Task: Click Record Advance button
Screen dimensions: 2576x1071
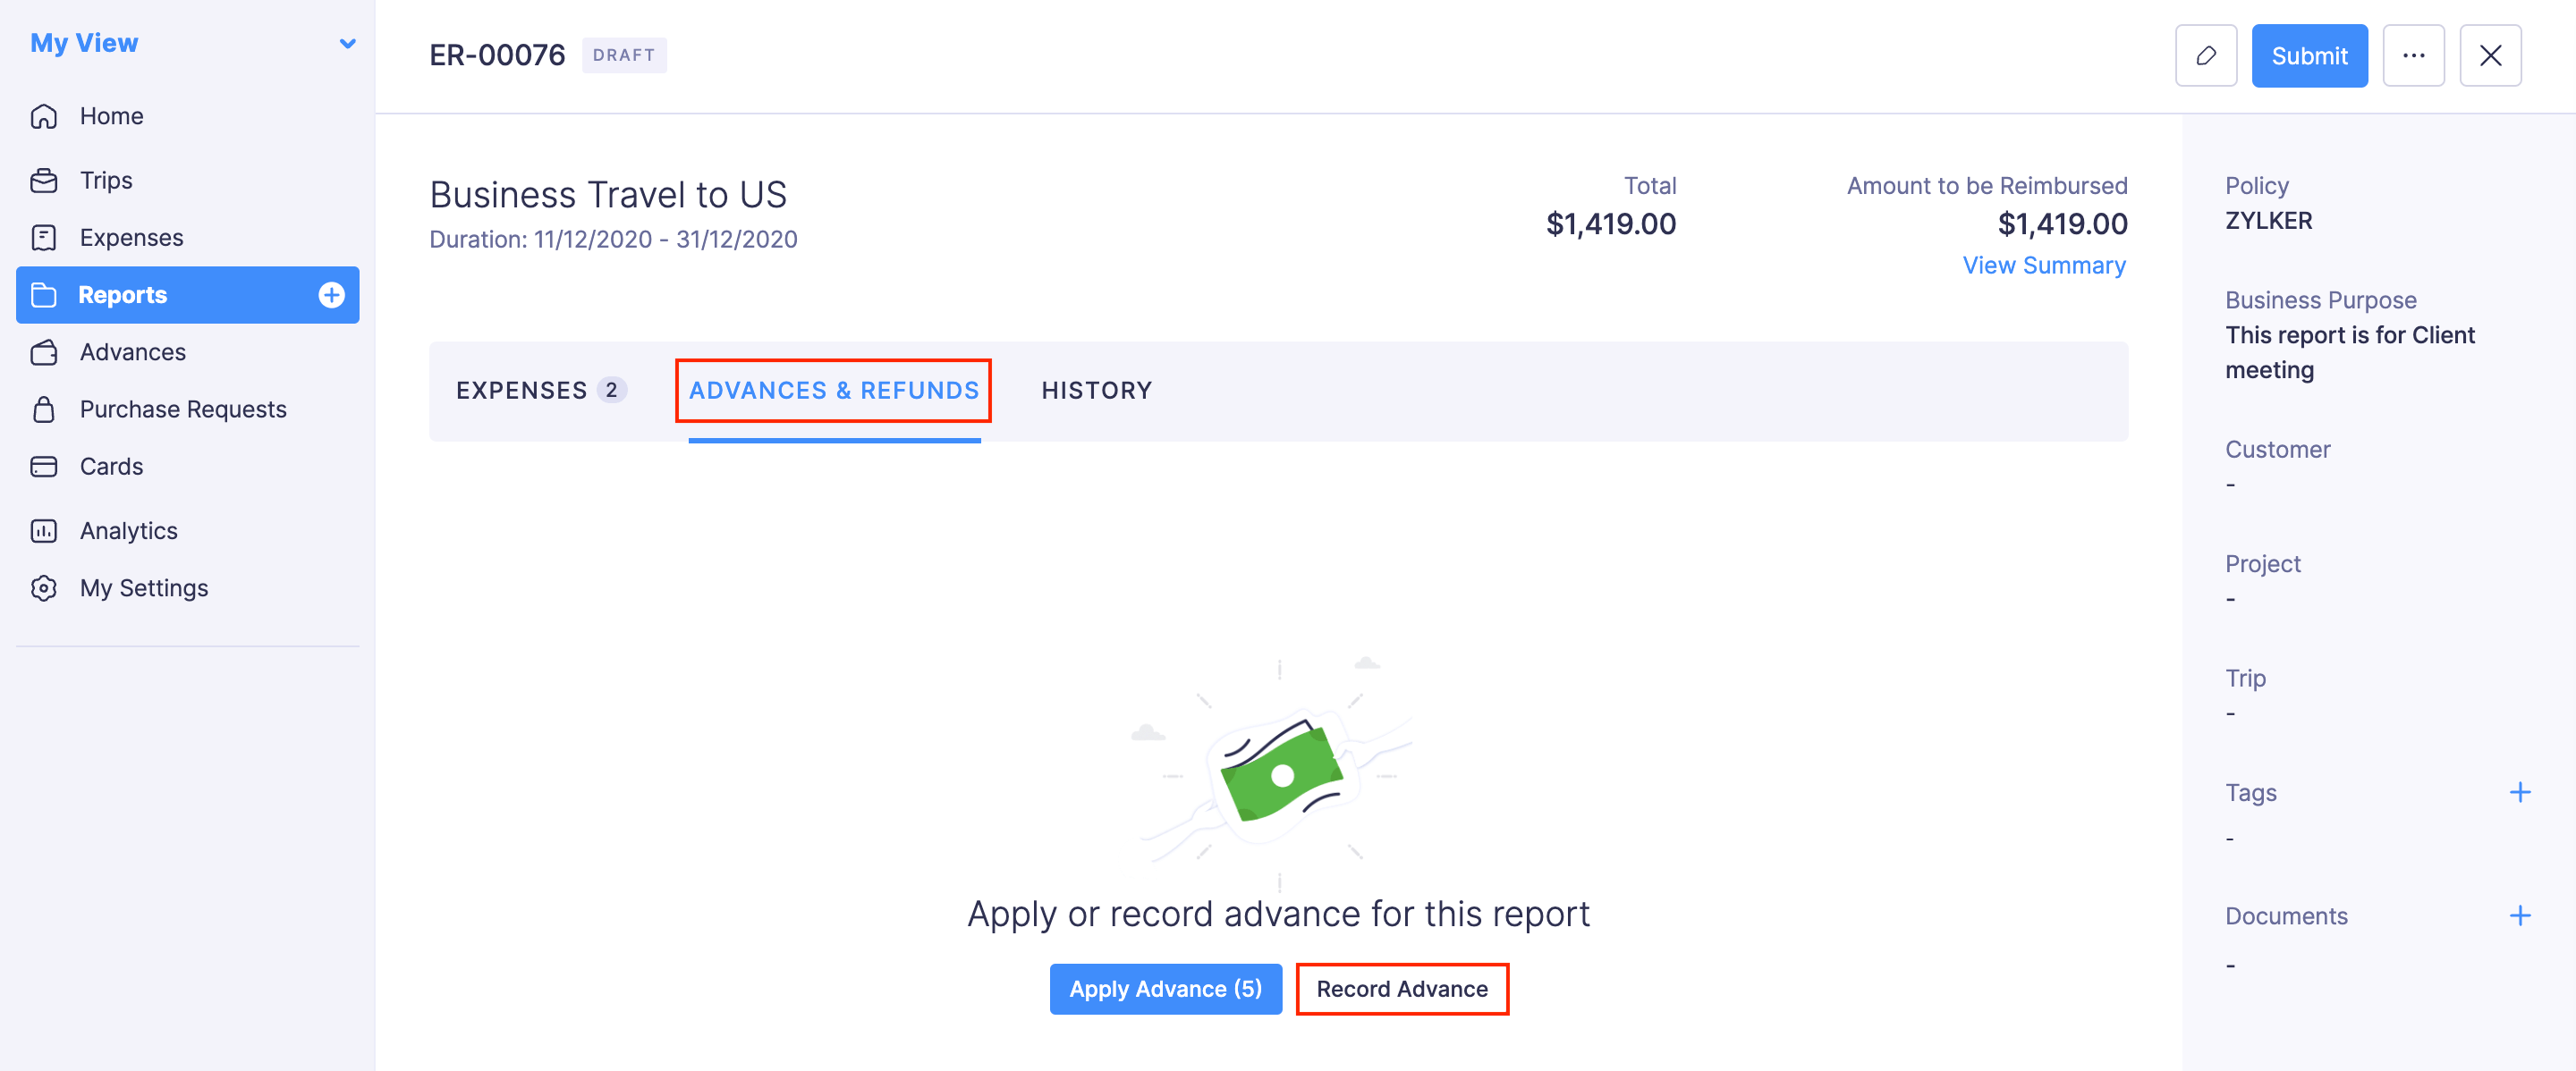Action: 1402,989
